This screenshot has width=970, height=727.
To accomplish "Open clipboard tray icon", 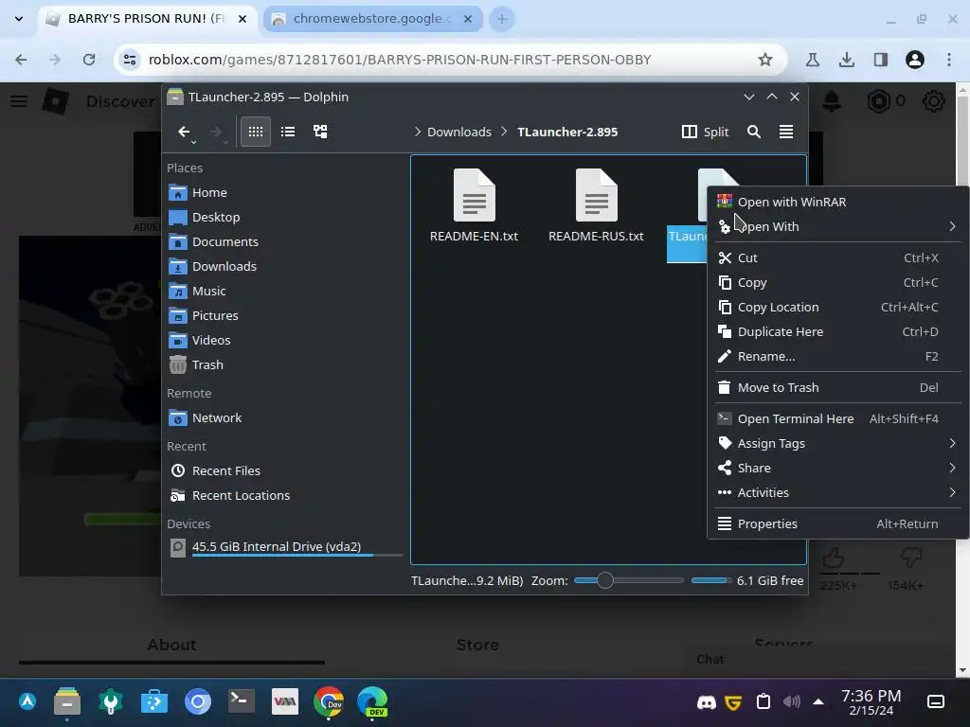I will coord(763,701).
